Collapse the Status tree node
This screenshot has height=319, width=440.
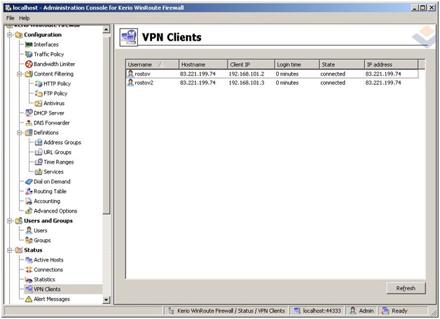click(10, 250)
